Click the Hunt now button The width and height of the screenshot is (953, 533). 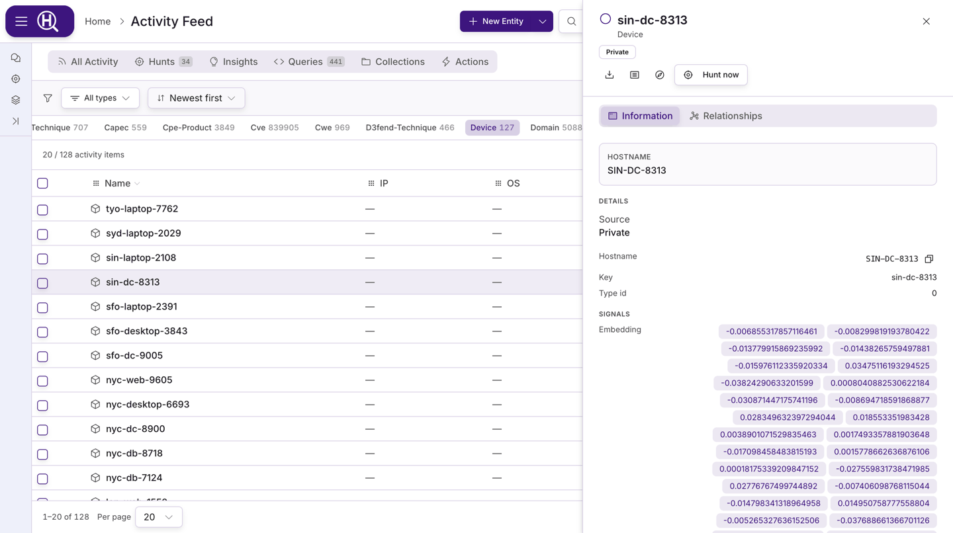click(711, 75)
